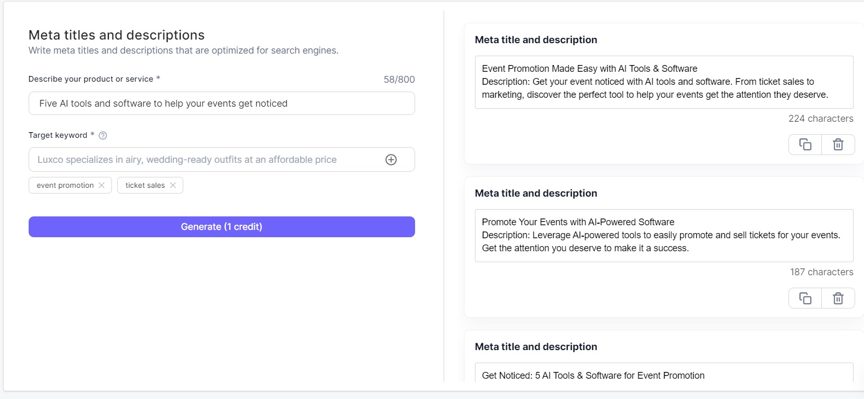Delete the 187-character meta description result
Image resolution: width=864 pixels, height=399 pixels.
click(838, 298)
